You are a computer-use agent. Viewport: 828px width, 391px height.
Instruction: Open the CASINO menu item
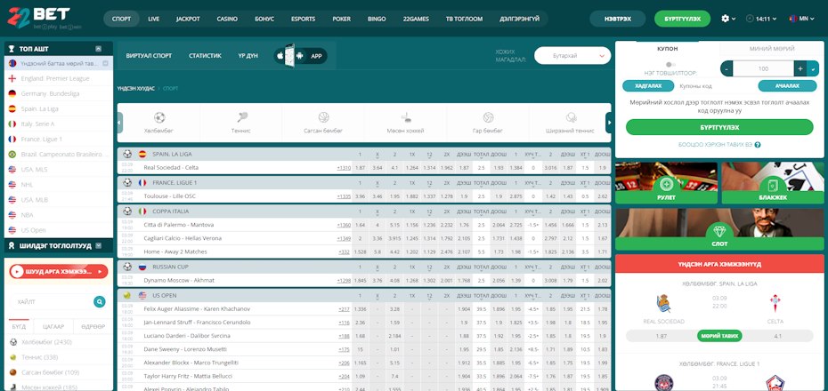coord(227,19)
